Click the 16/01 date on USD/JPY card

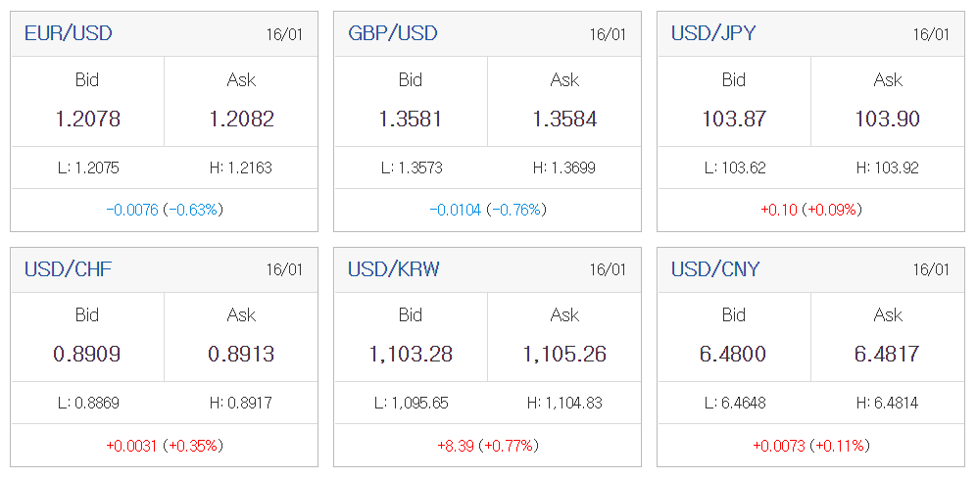[931, 34]
